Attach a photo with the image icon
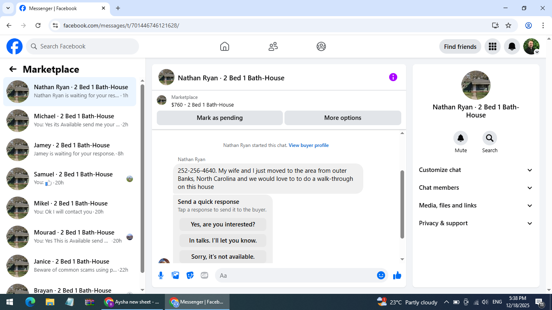Viewport: 552px width, 310px height. pos(175,275)
